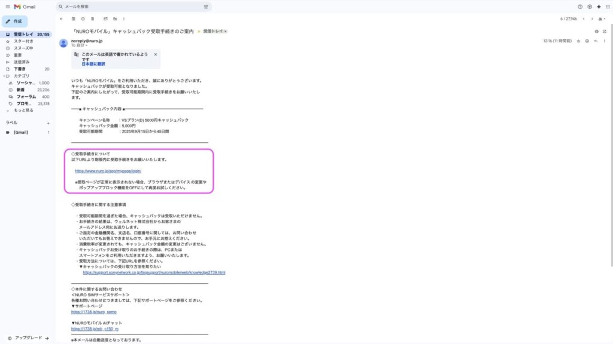Collapse the カテゴリ tree in sidebar
The width and height of the screenshot is (613, 344).
coord(5,76)
